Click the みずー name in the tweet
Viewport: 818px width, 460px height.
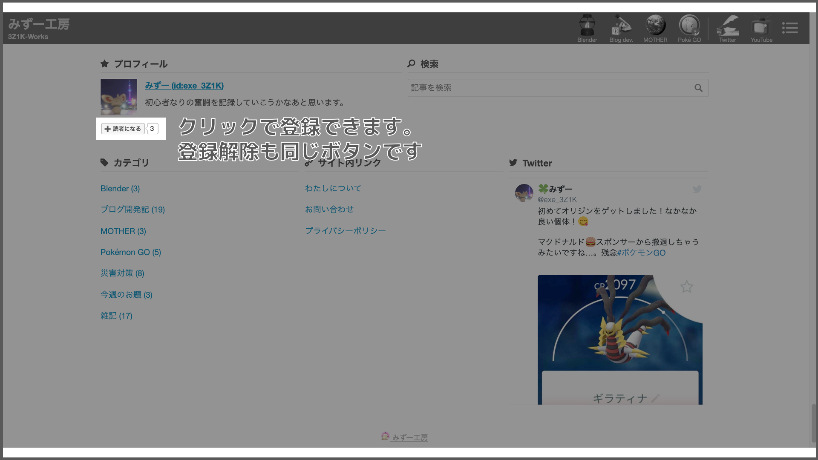click(x=560, y=189)
